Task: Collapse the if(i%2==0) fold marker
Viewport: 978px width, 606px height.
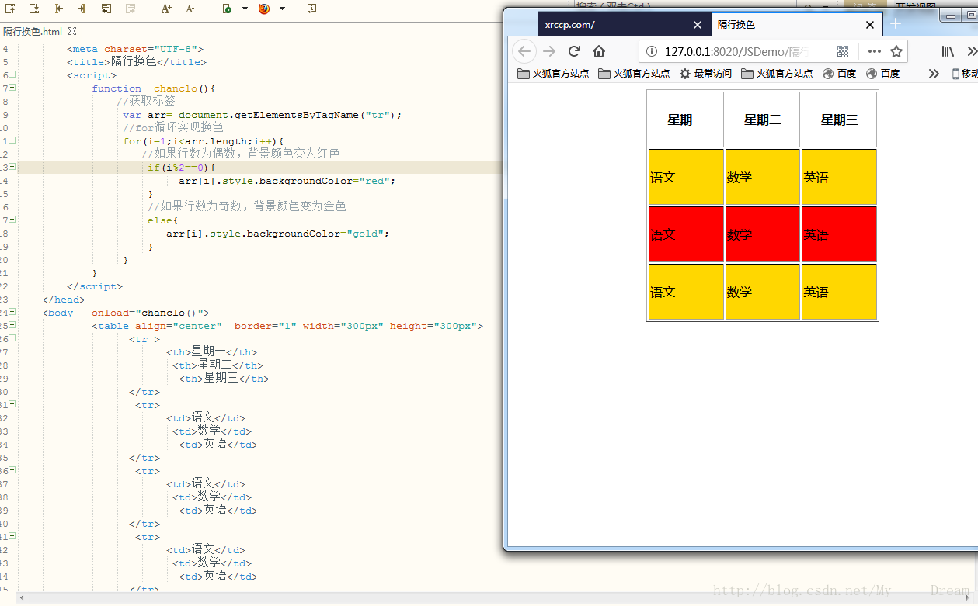Action: click(x=12, y=168)
